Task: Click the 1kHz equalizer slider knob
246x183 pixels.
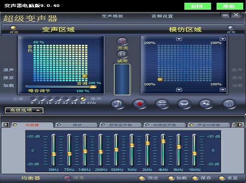Action: [x=132, y=145]
